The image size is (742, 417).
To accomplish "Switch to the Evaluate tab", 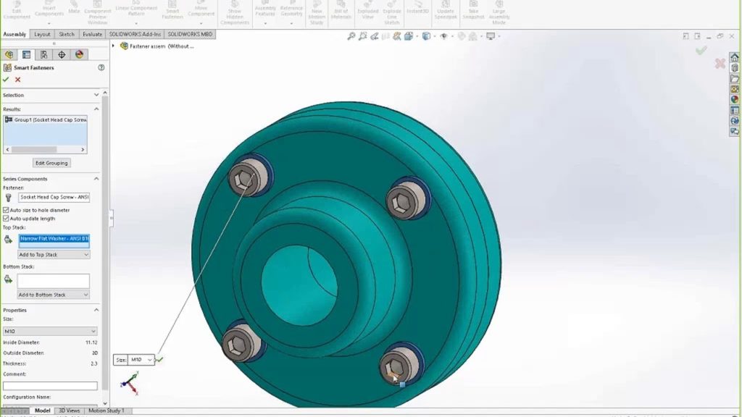I will click(92, 34).
